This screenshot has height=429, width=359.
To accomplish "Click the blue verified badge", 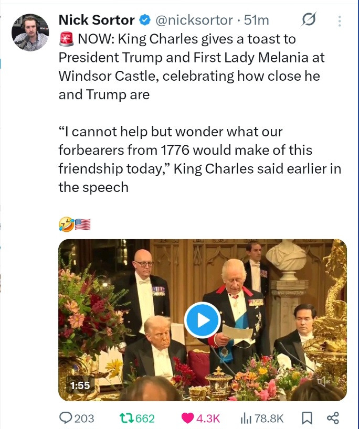I will (145, 20).
